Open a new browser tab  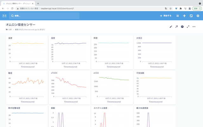38,3
